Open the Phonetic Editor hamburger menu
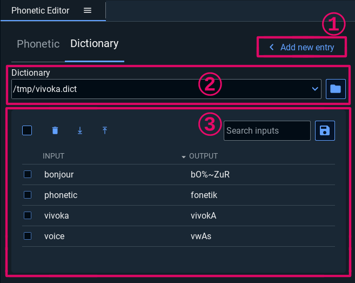 point(88,10)
